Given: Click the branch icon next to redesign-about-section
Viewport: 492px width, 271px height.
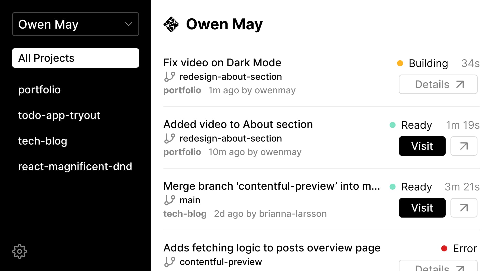Looking at the screenshot, I should tap(170, 77).
